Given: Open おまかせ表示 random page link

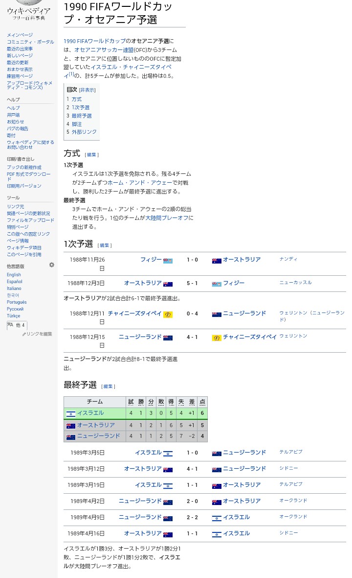Looking at the screenshot, I should pyautogui.click(x=20, y=69).
